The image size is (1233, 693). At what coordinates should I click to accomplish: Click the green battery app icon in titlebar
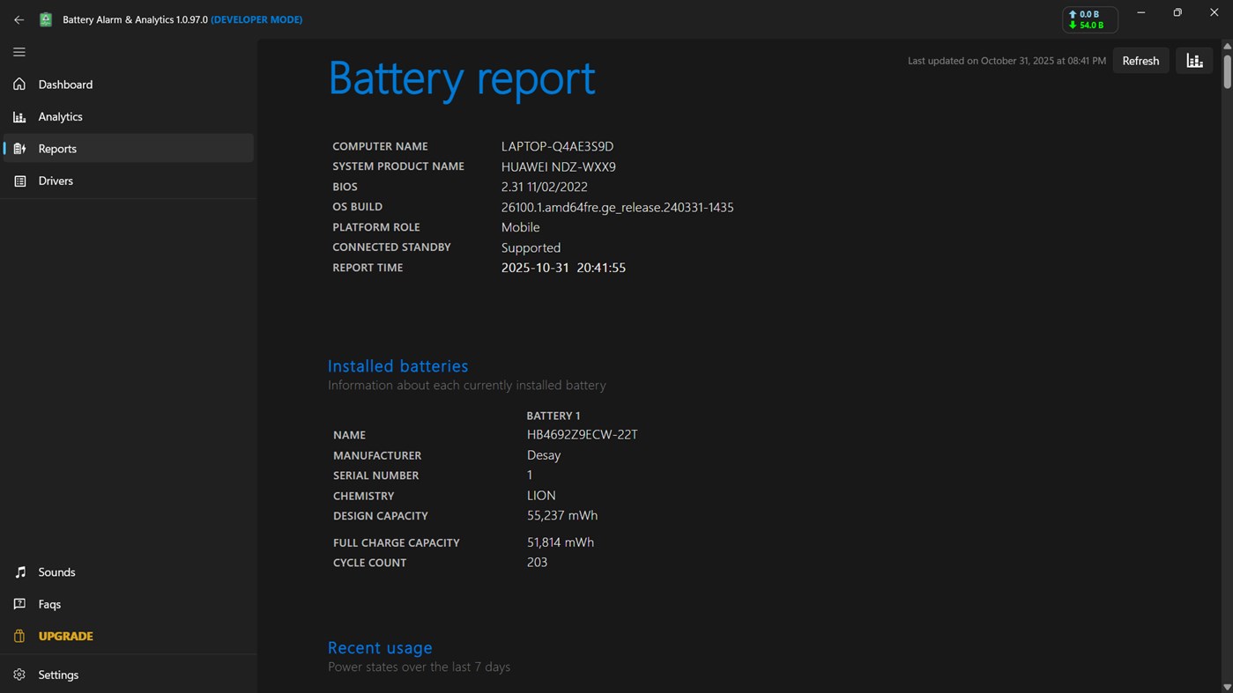[x=45, y=18]
